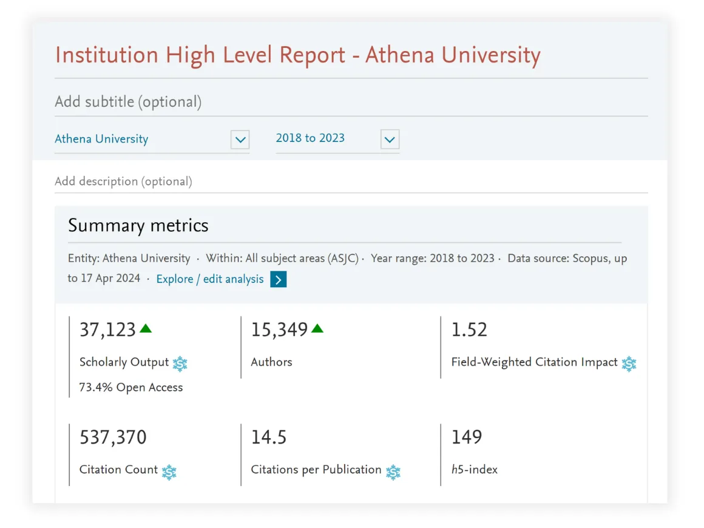Select the Athena University link text

[x=101, y=139]
